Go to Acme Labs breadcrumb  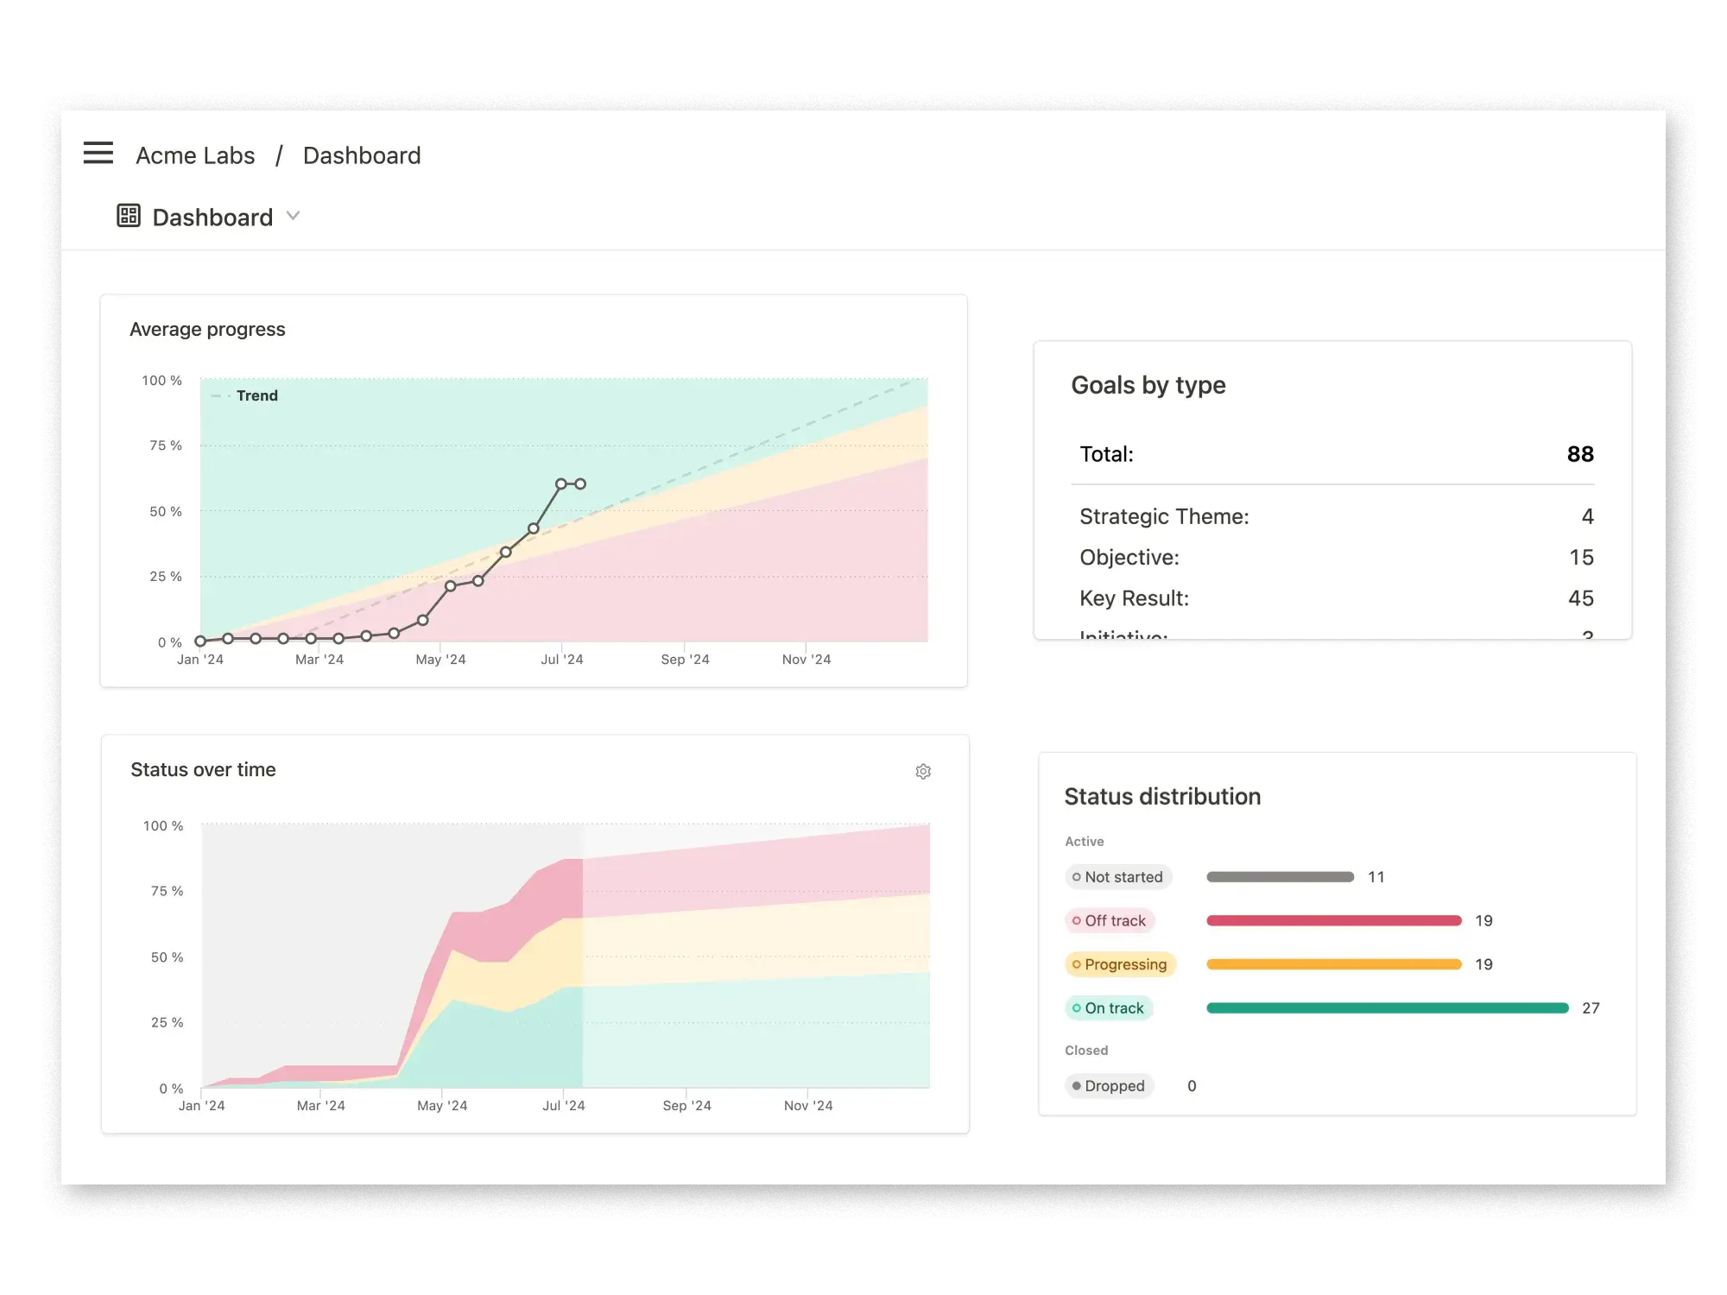pos(195,155)
